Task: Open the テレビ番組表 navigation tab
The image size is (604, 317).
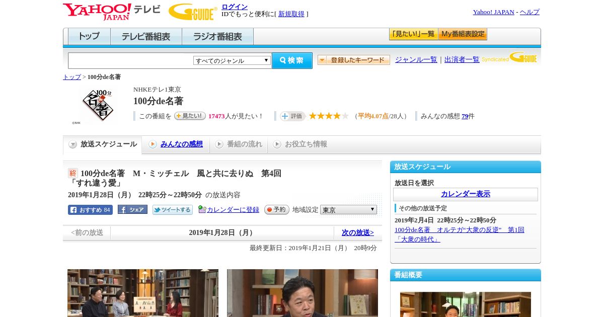Action: point(146,37)
